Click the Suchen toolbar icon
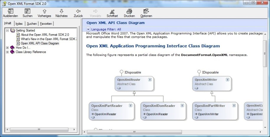 coord(27,11)
